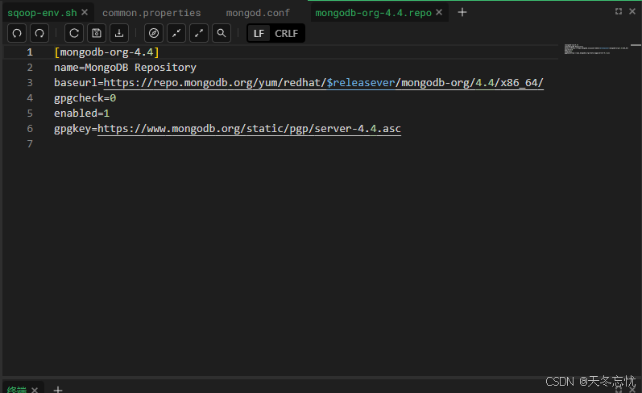The image size is (642, 393).
Task: Open the common.properties tab
Action: 151,13
